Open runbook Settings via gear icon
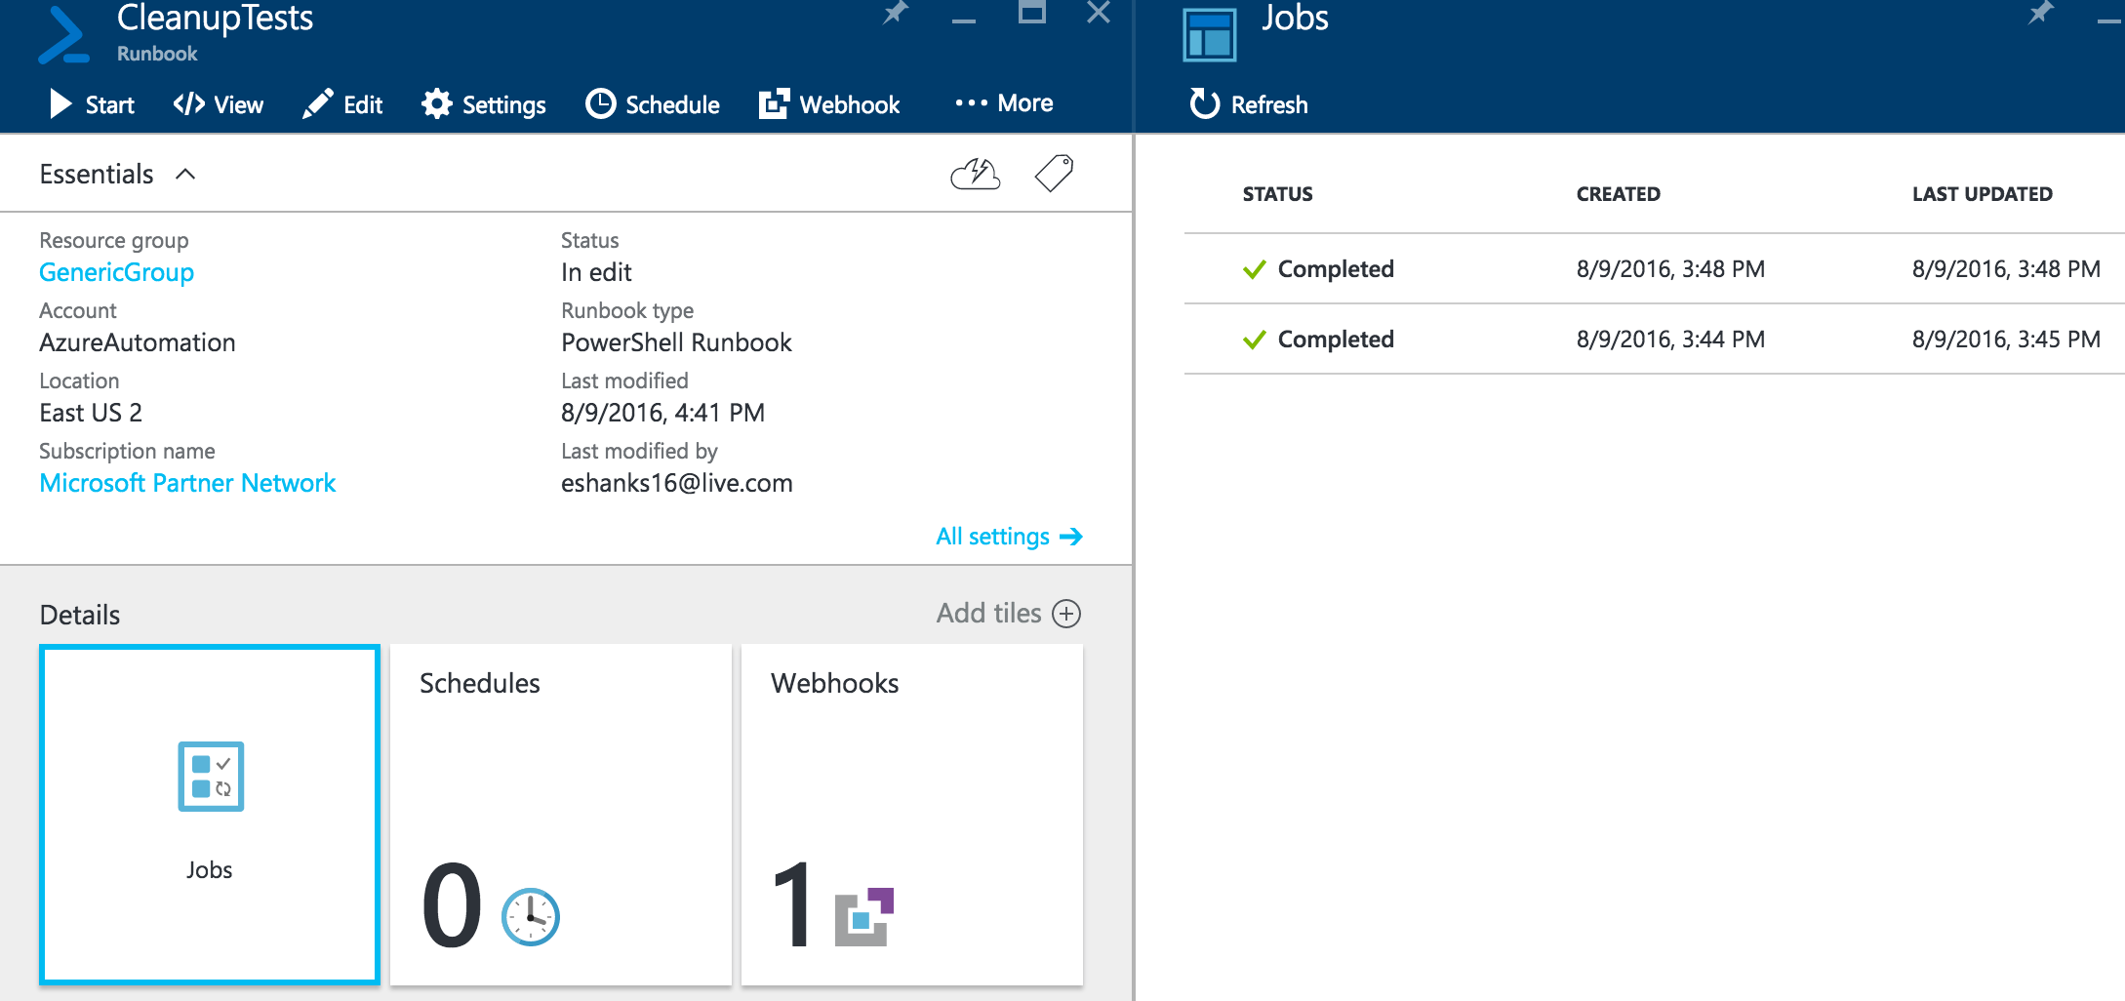This screenshot has height=1001, width=2125. coord(437,104)
